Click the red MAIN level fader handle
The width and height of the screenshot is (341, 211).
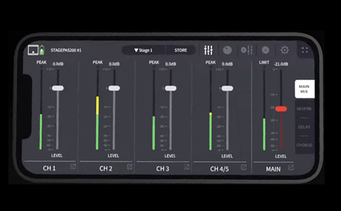point(281,109)
